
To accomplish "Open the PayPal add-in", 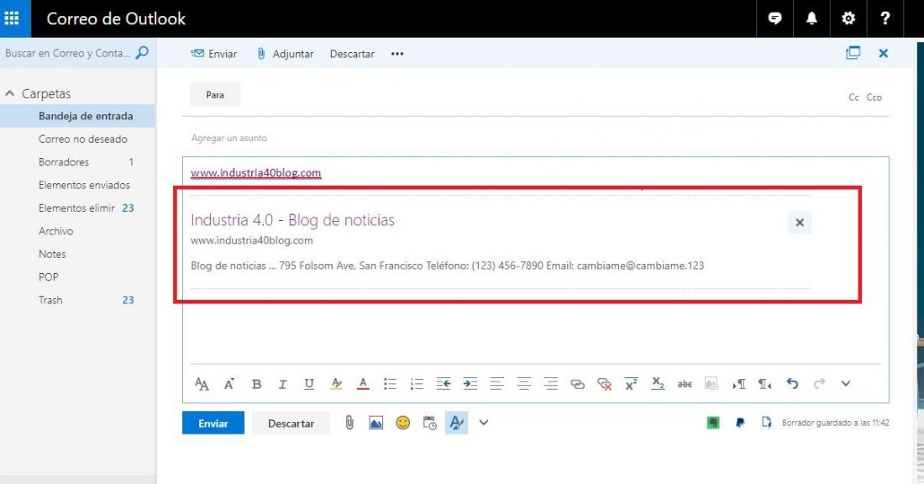I will pyautogui.click(x=740, y=422).
